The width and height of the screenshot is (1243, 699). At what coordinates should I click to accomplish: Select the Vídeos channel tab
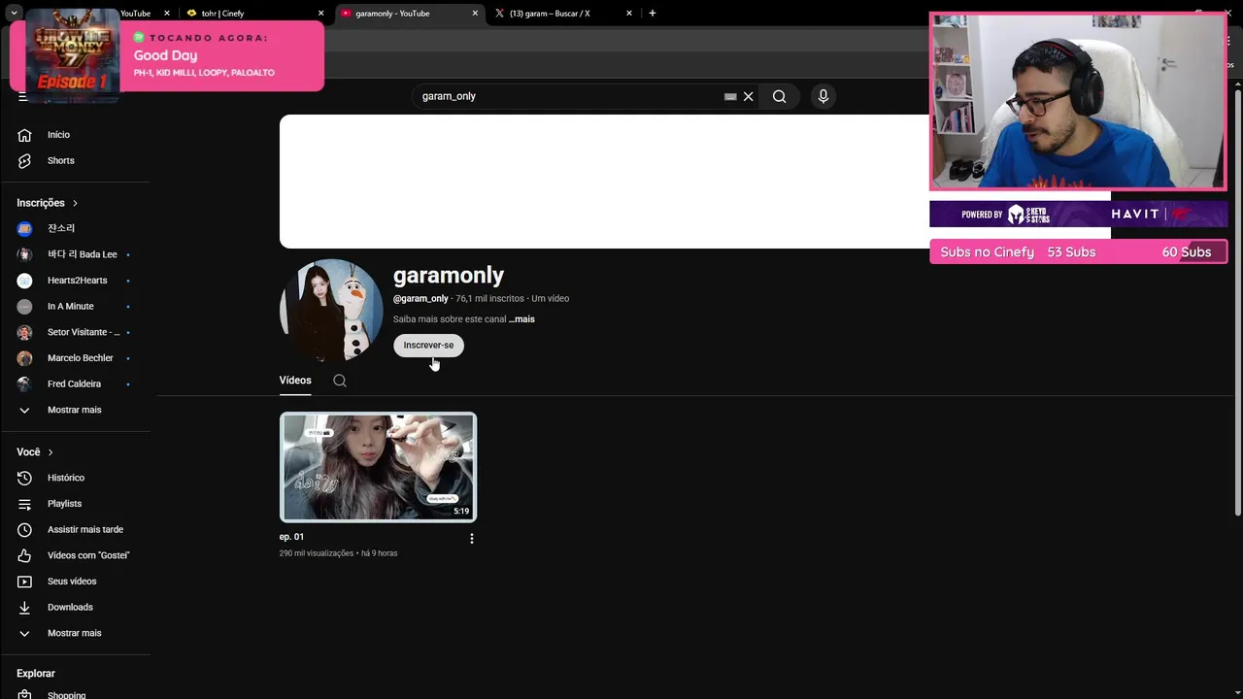295,381
